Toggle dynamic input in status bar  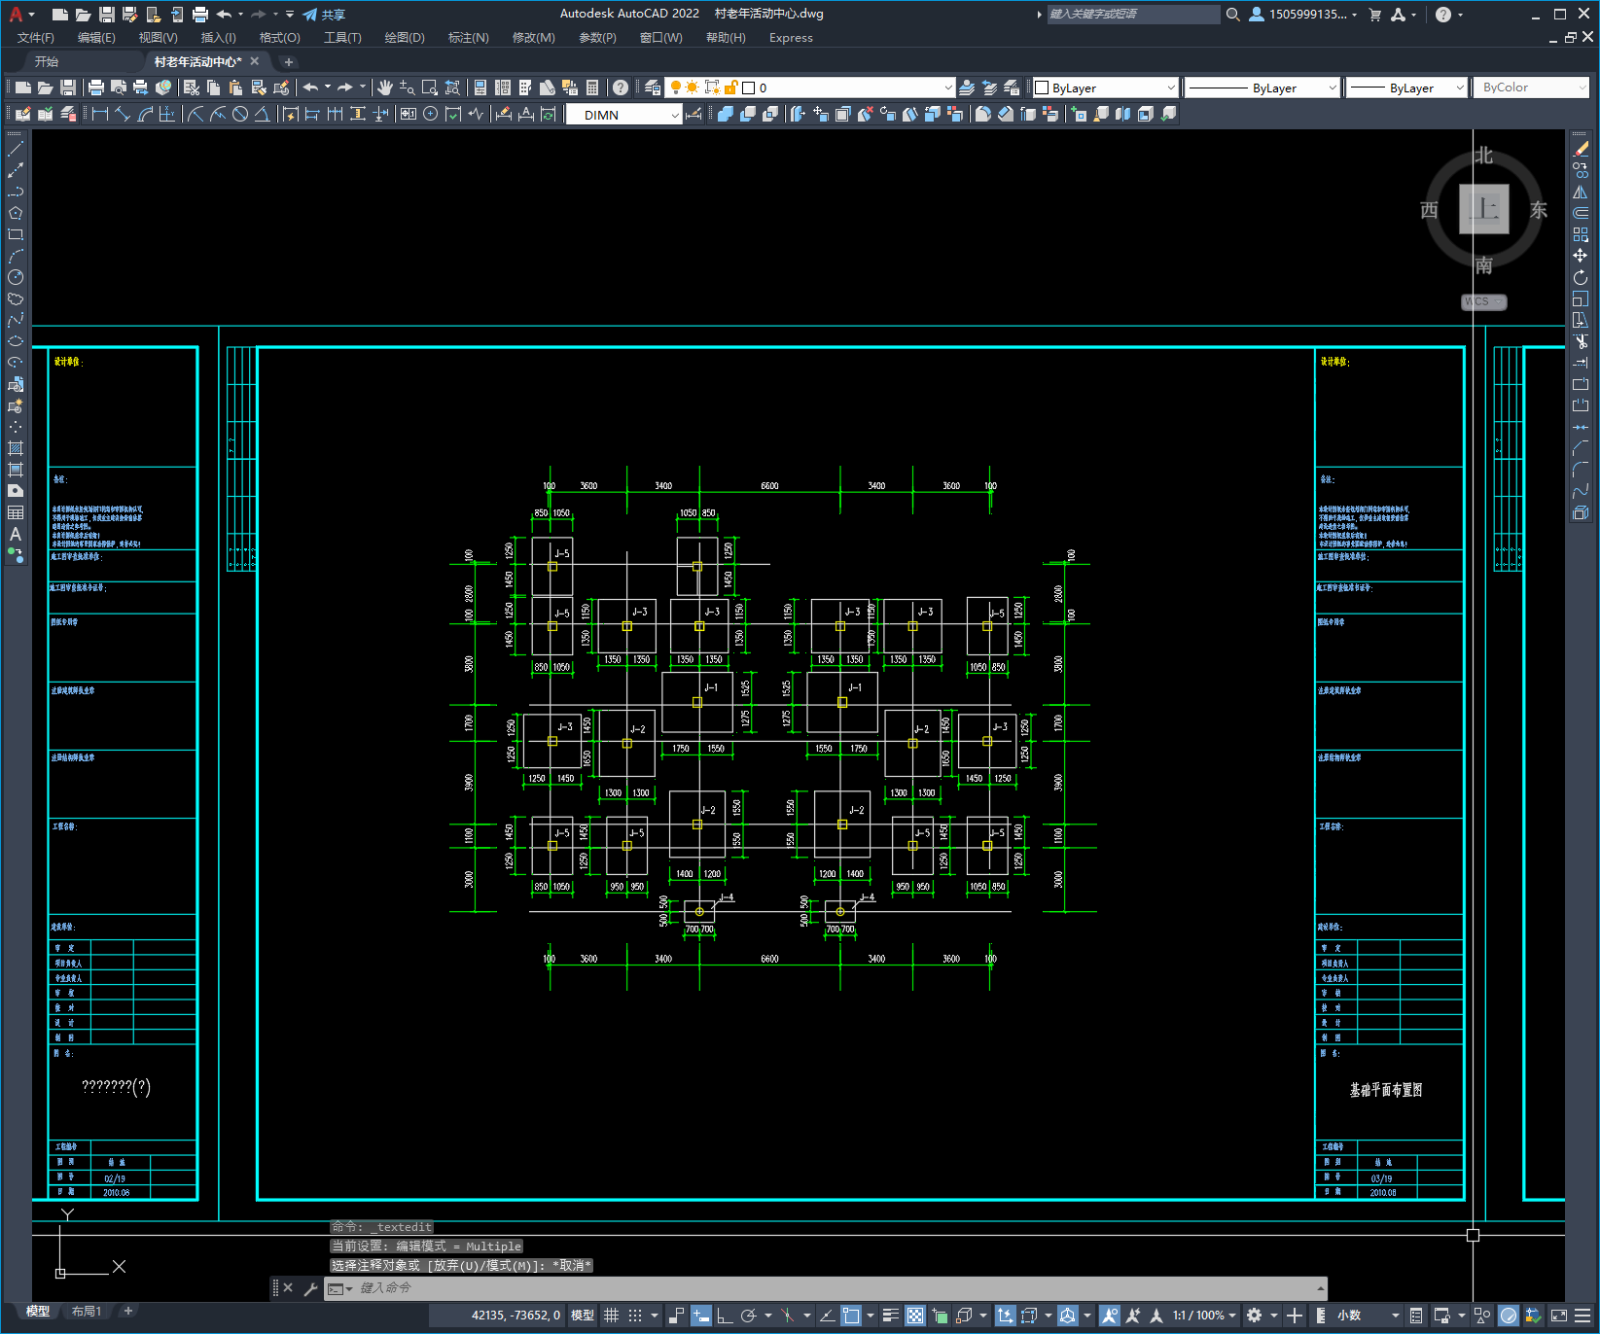(x=700, y=1316)
